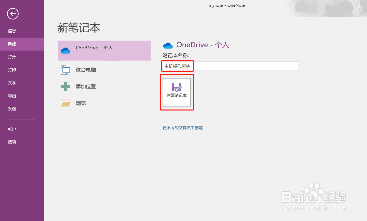This screenshot has width=367, height=221.
Task: Choose 浏览 to browse folders
Action: tap(105, 103)
